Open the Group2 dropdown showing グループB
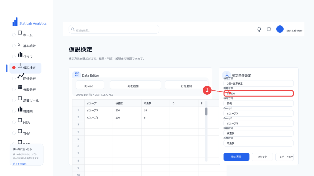The image size is (314, 176). (x=258, y=123)
